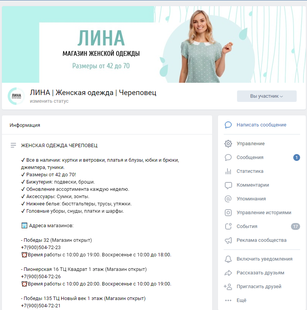Click the Сообщения speech bubble icon

[228, 157]
